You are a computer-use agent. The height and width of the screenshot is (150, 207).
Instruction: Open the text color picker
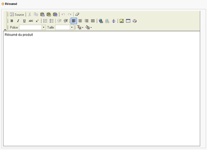80,27
